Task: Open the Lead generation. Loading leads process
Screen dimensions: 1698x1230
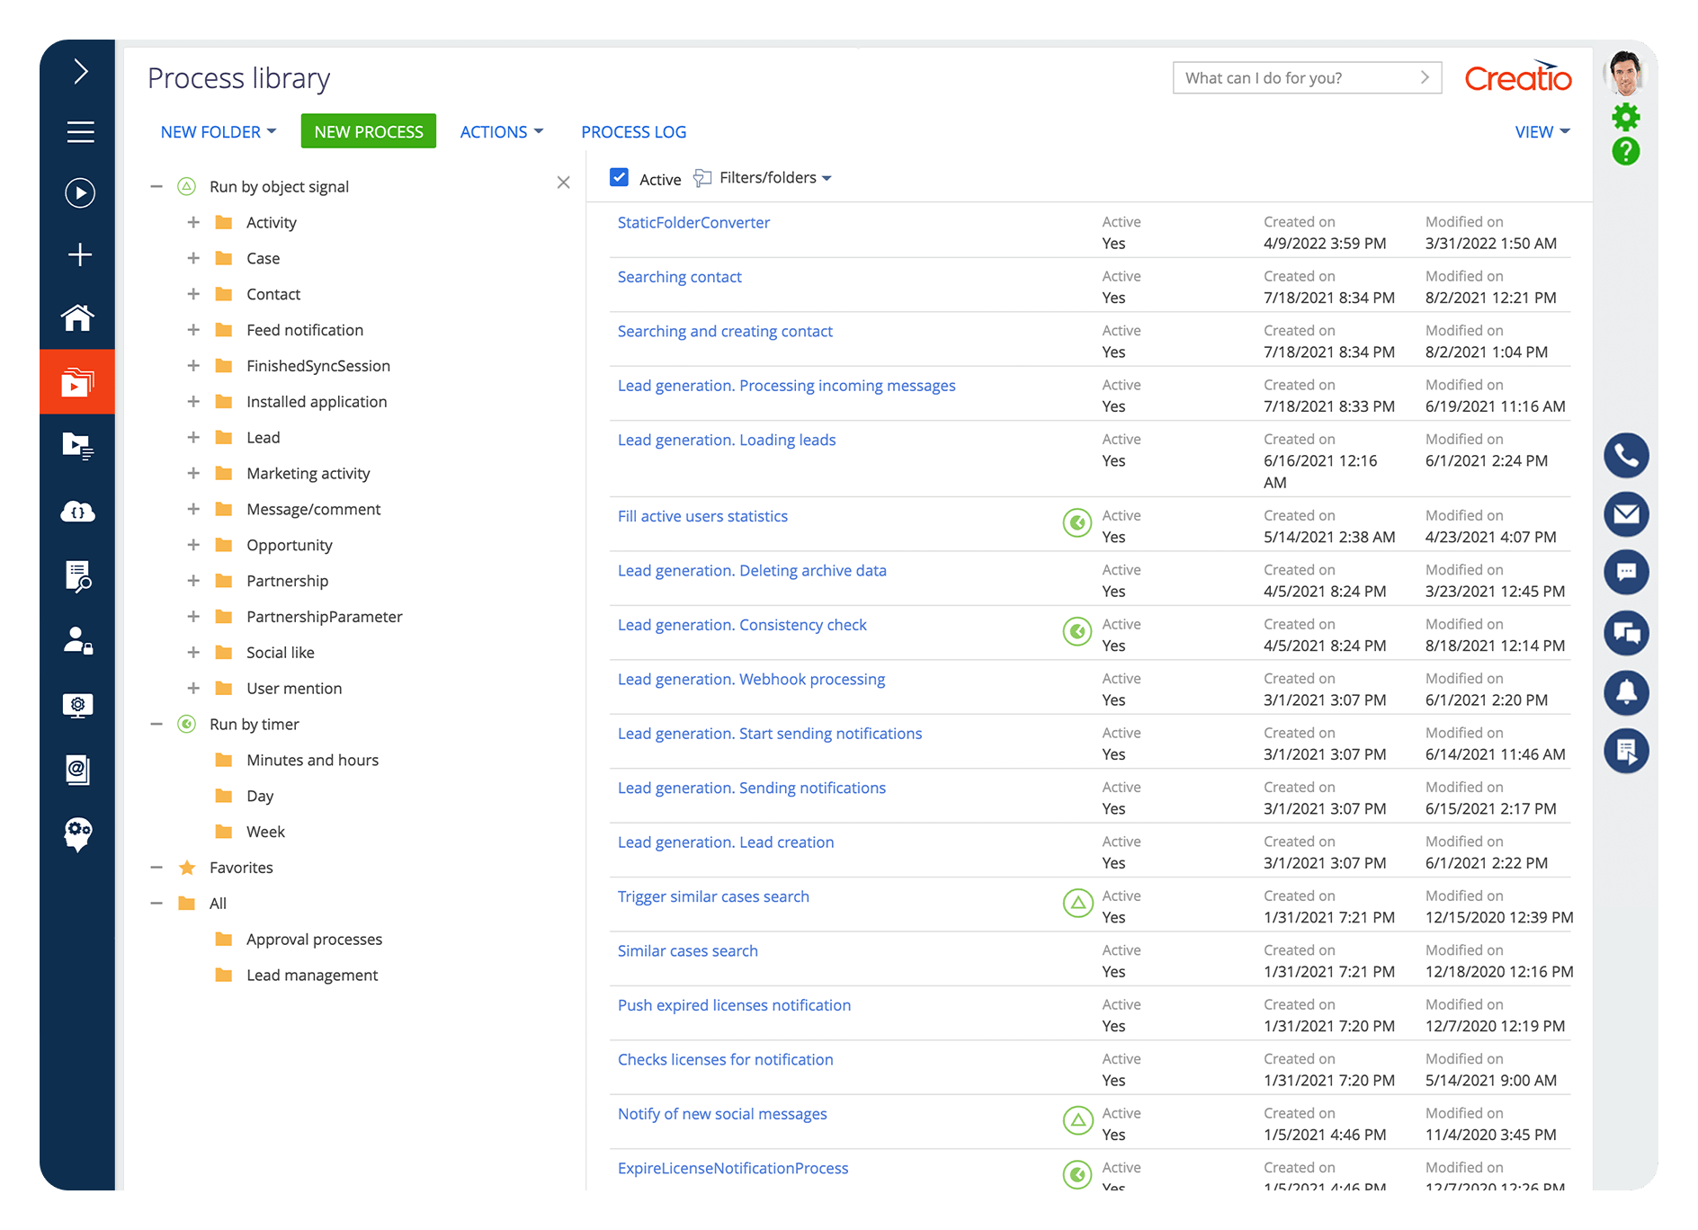Action: (x=726, y=440)
